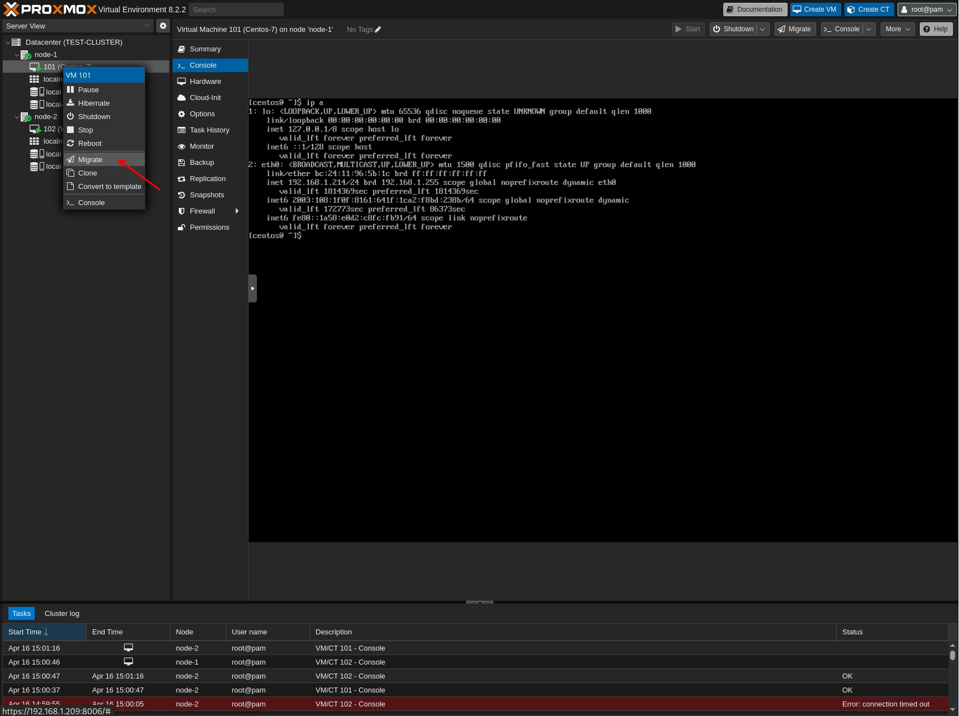Open the More dropdown menu

[x=896, y=29]
